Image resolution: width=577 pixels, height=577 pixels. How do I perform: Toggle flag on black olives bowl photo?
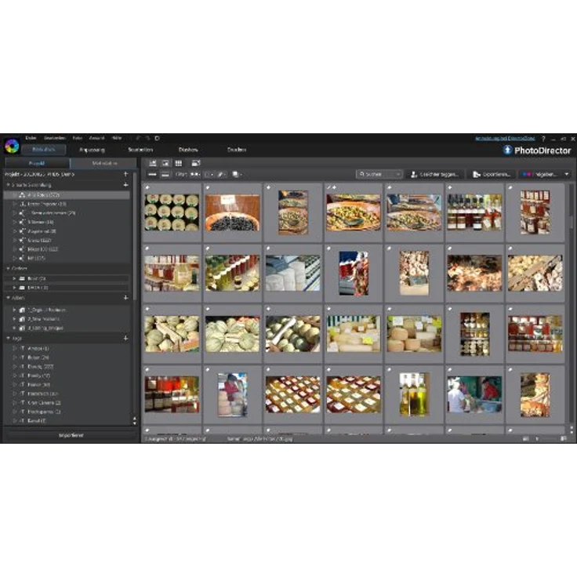click(208, 187)
